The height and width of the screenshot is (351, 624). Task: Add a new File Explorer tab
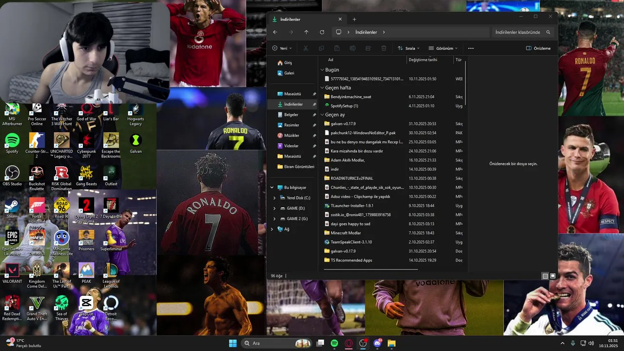[354, 19]
